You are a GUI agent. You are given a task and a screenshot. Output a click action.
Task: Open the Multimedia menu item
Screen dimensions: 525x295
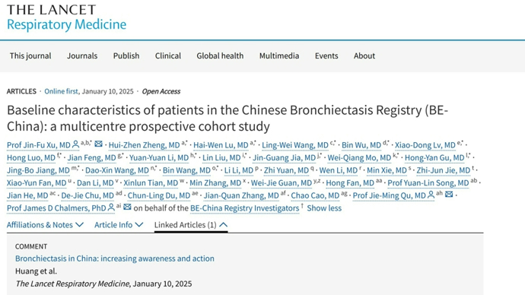coord(279,56)
